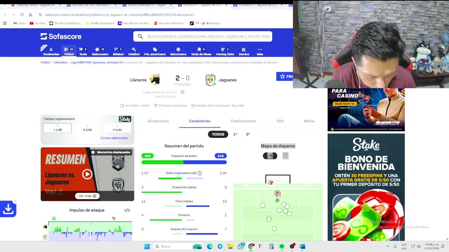Click the red goal marker on the shot map
The image size is (449, 252).
click(277, 193)
